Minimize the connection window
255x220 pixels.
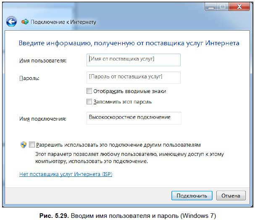click(x=211, y=7)
